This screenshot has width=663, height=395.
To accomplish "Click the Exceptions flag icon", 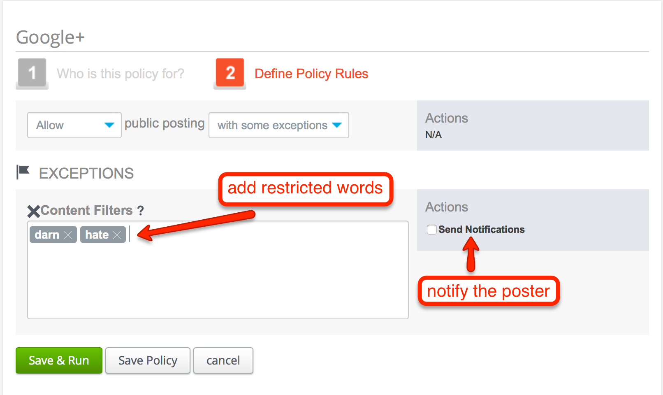I will (23, 172).
